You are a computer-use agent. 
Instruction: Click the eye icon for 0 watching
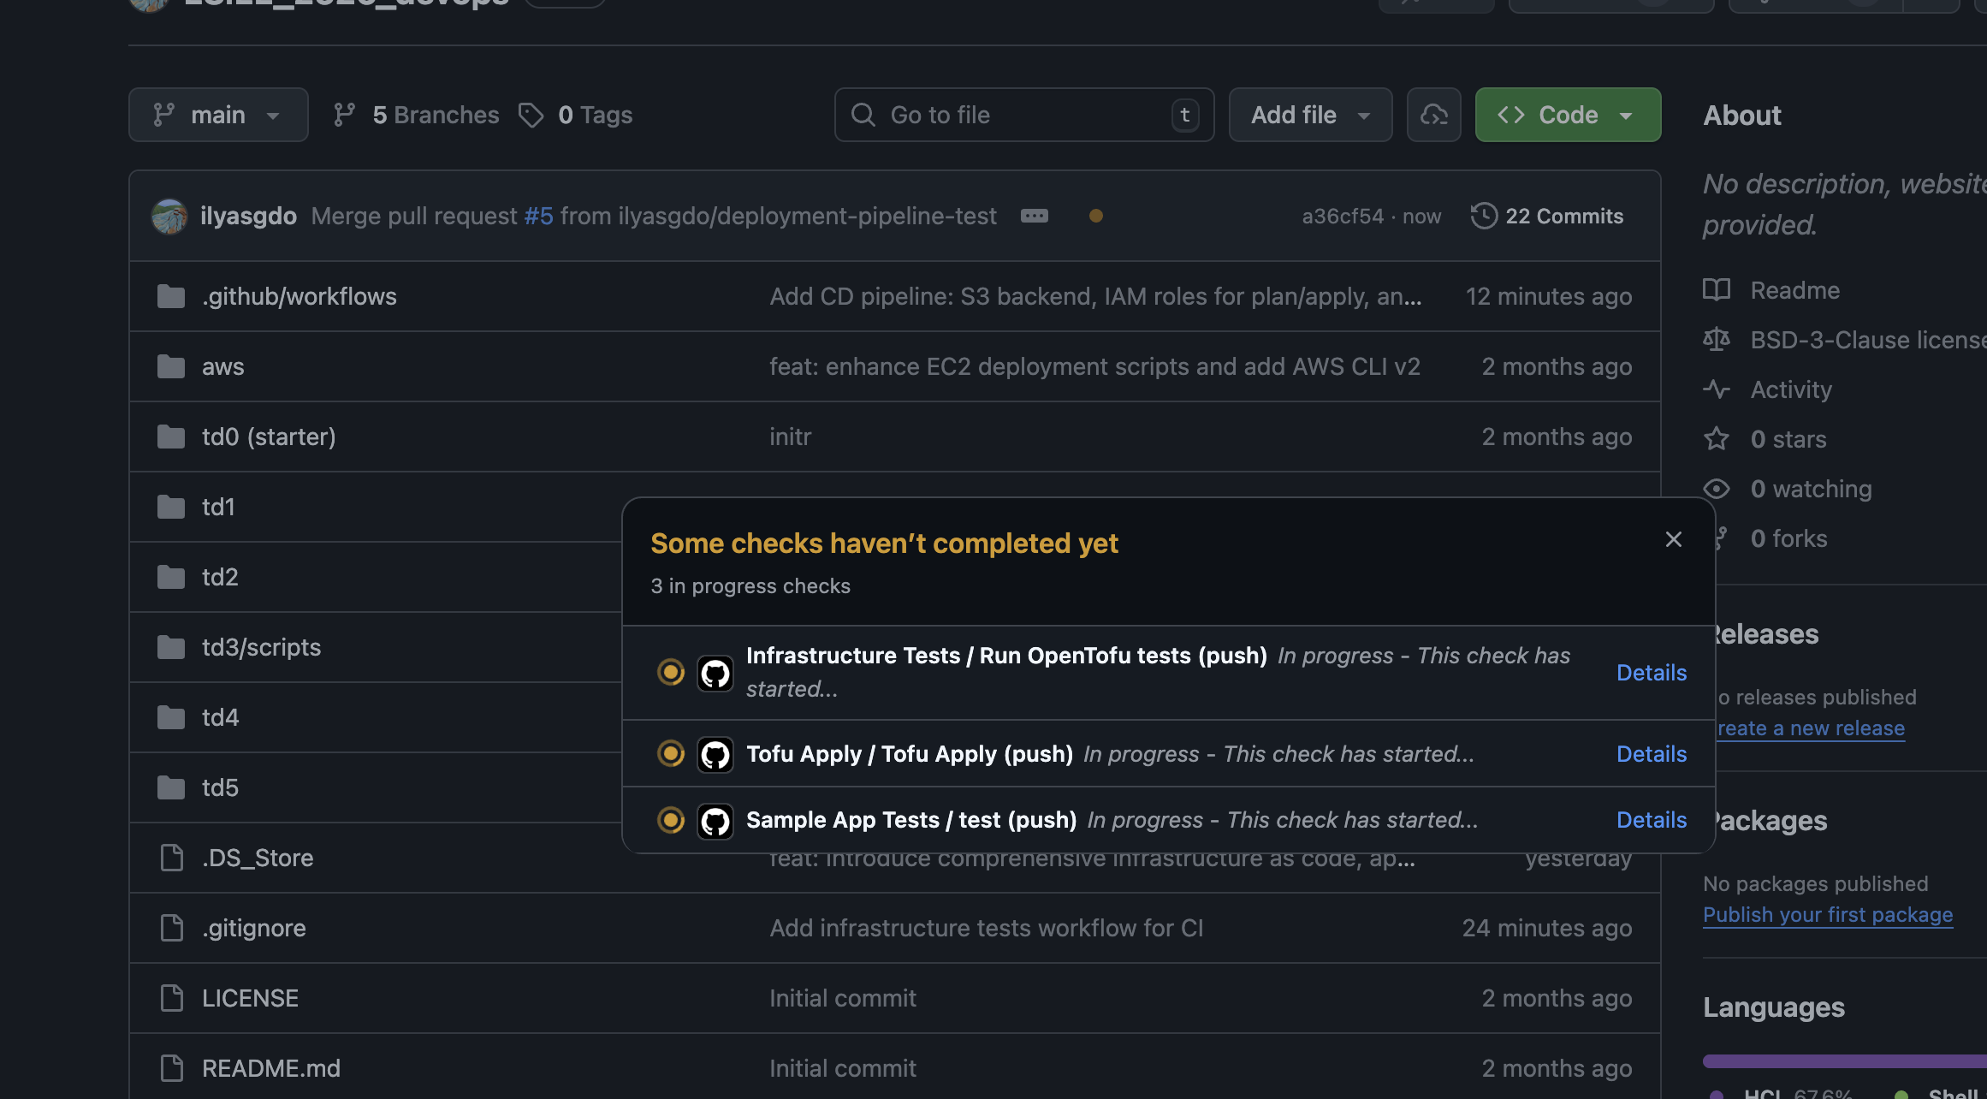point(1717,489)
